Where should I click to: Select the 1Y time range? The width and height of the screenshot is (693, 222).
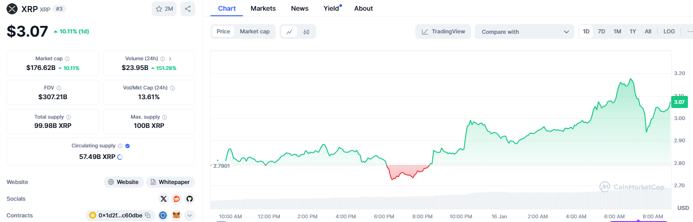[x=633, y=32]
